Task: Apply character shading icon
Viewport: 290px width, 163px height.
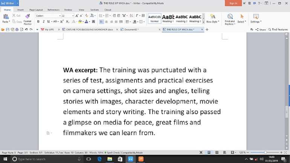Action: [93, 21]
